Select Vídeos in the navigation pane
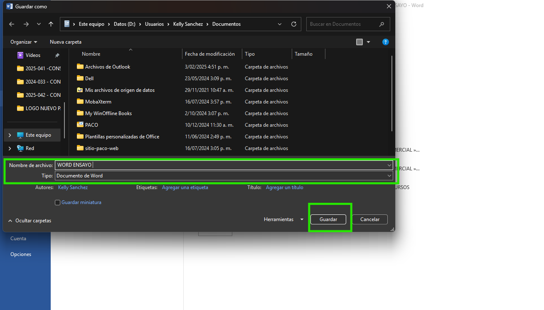 pos(33,55)
